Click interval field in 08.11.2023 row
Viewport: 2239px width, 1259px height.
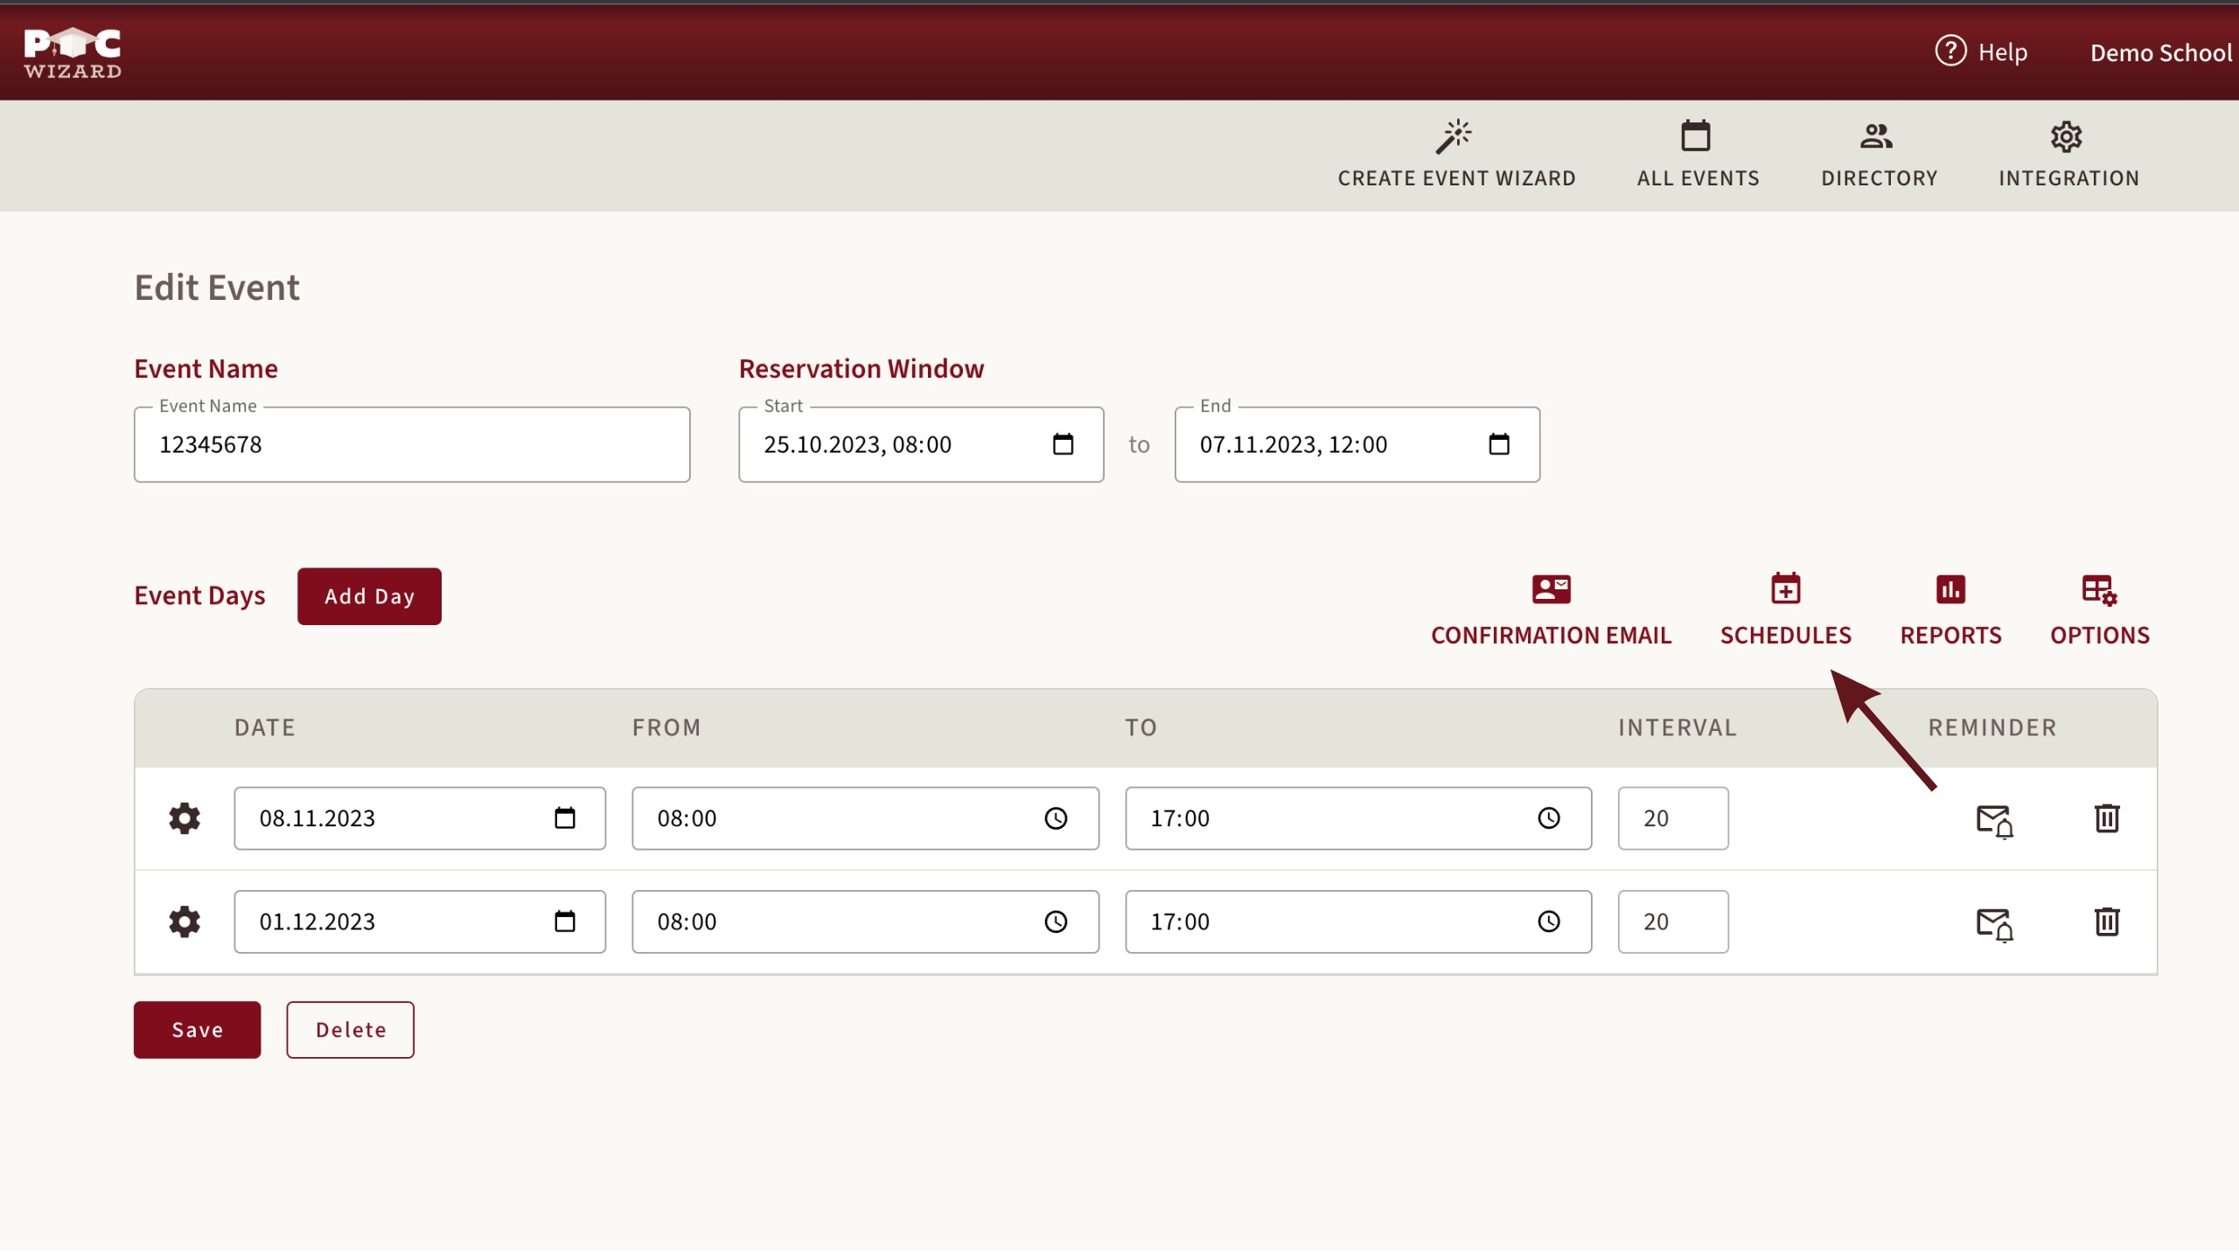pos(1673,818)
